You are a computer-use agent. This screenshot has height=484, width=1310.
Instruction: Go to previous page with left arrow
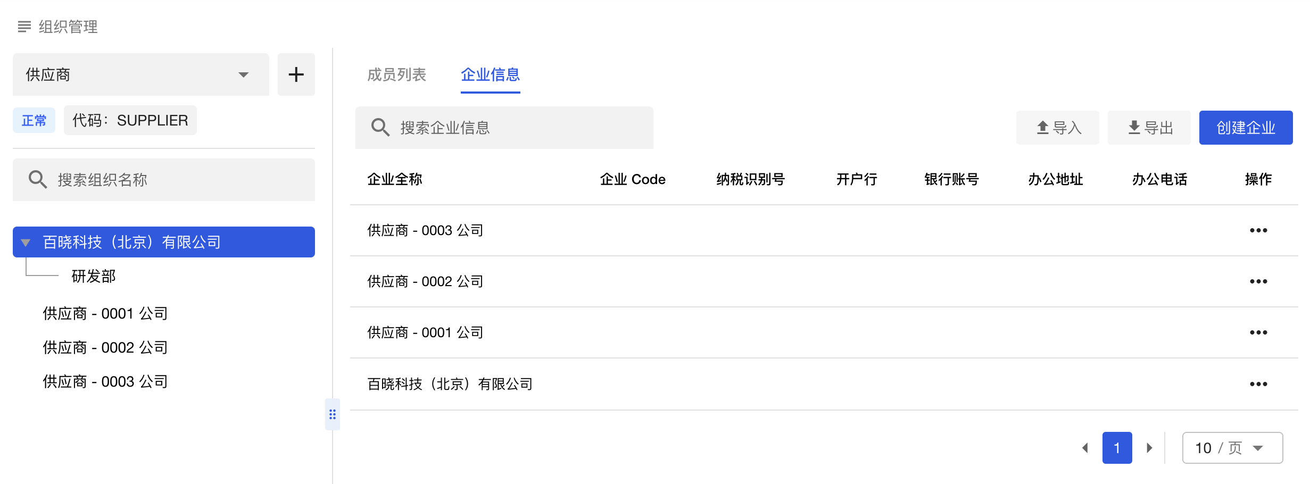coord(1085,448)
